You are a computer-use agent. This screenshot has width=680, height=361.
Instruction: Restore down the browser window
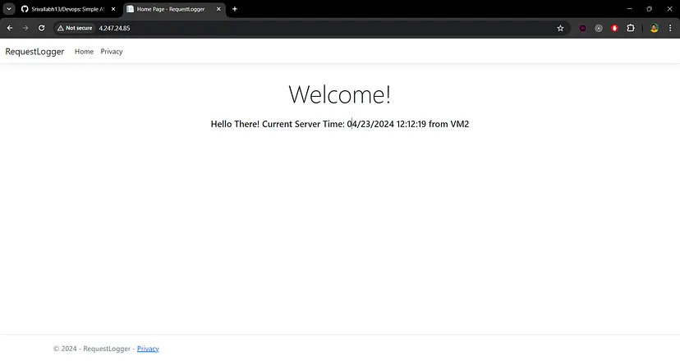(650, 9)
